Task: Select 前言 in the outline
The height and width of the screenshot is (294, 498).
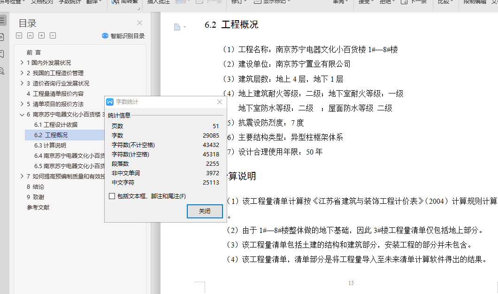Action: click(x=34, y=53)
